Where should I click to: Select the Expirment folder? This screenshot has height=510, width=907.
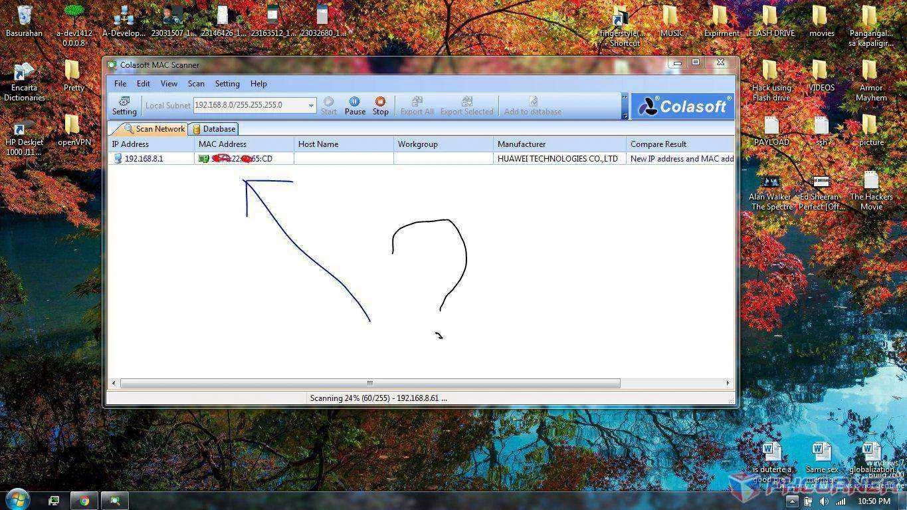(721, 21)
